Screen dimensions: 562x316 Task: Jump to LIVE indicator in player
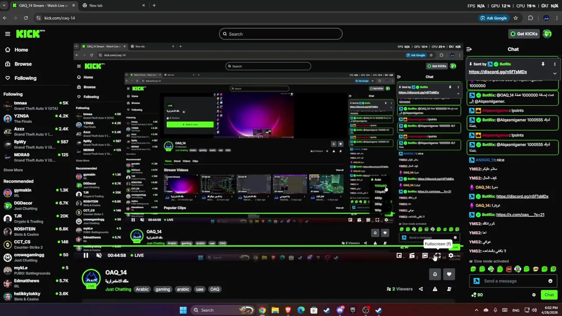coord(137,255)
